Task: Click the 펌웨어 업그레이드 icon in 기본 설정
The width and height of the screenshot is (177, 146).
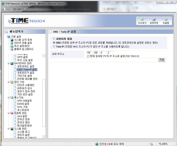Action: tap(12, 49)
